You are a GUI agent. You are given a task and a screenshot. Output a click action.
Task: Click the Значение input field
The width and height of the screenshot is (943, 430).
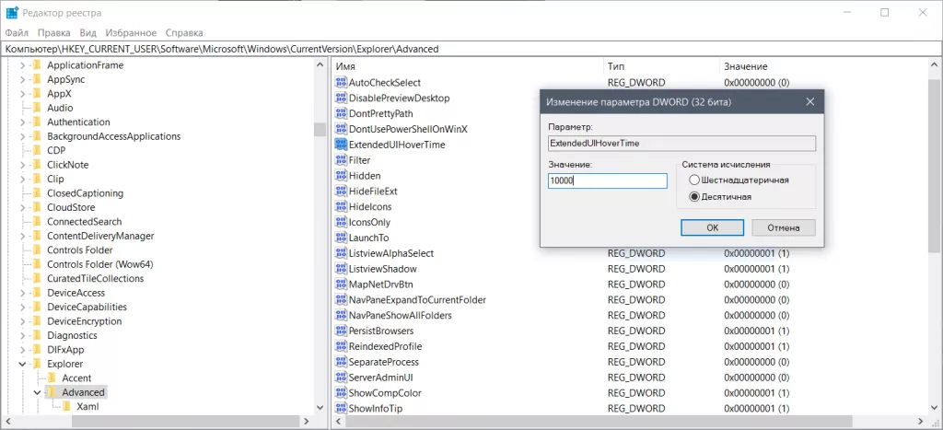[x=606, y=181]
